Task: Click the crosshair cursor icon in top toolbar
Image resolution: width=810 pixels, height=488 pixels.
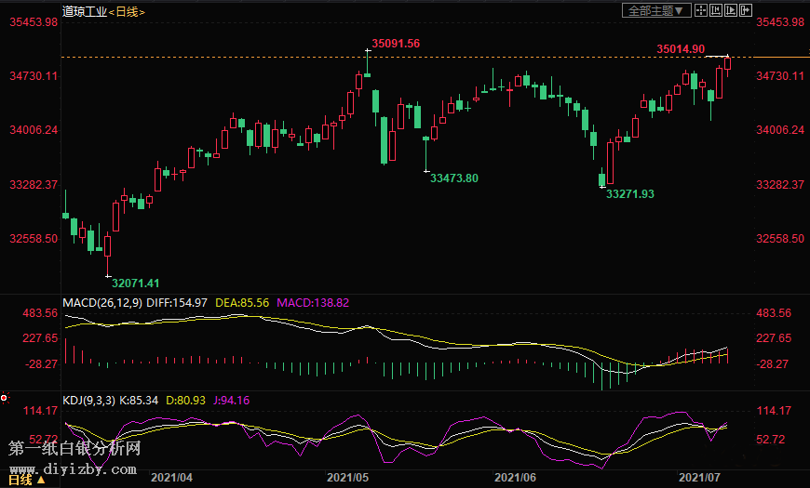Action: 701,10
